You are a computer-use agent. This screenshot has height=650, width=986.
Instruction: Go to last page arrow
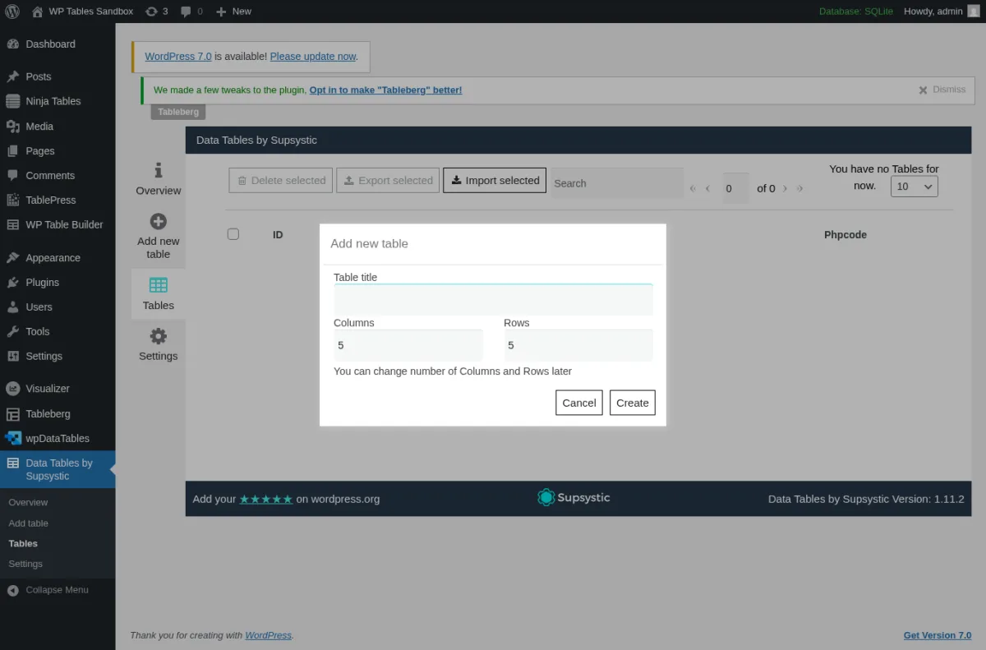click(x=799, y=188)
